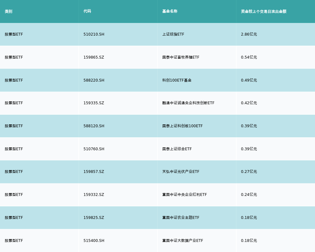Click 0.18亿元 in the 159825.SZ row
315x252 pixels.
point(249,218)
